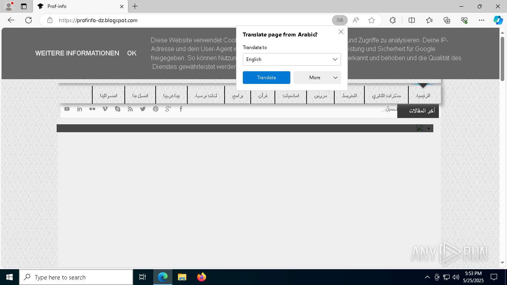Open the الرئيسية home menu item

423,95
